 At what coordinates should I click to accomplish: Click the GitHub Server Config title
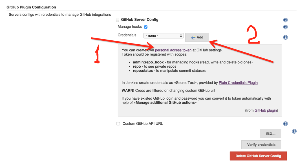coord(140,19)
